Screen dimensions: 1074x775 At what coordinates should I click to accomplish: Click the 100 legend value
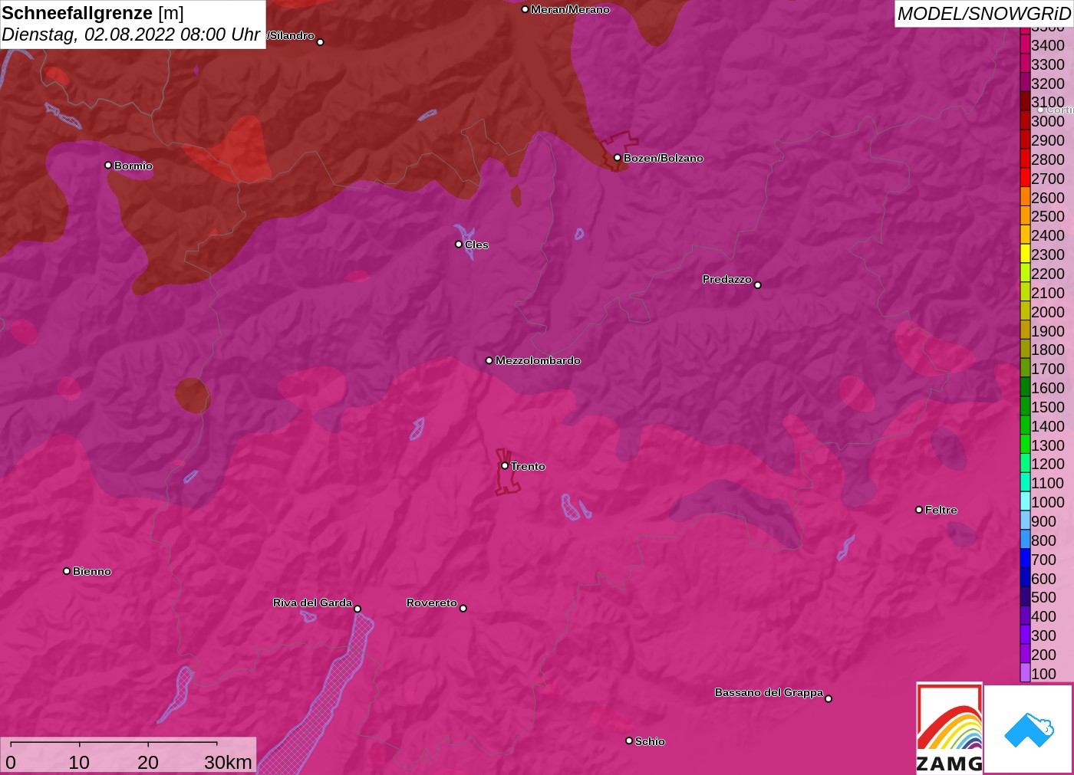[x=1043, y=673]
